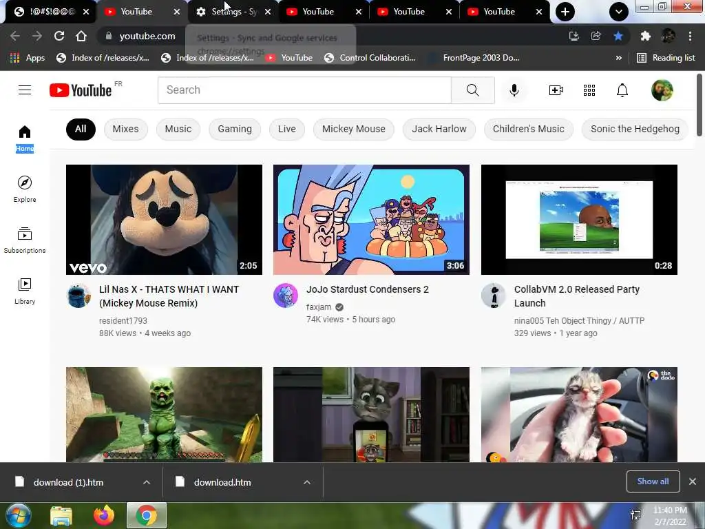This screenshot has width=705, height=529.
Task: Play the Talking Tom cat thumbnail
Action: 371,414
